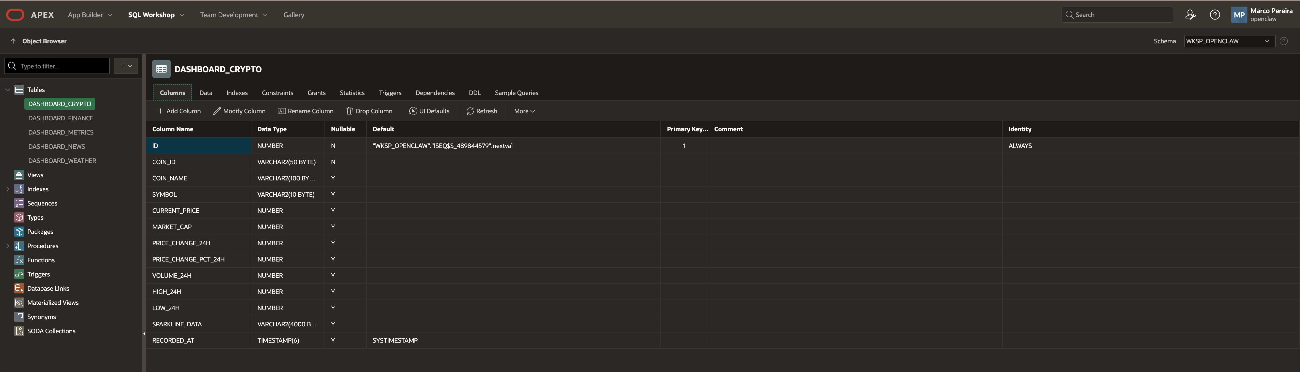Click the Oracle APEX logo icon
This screenshot has width=1300, height=372.
tap(15, 15)
